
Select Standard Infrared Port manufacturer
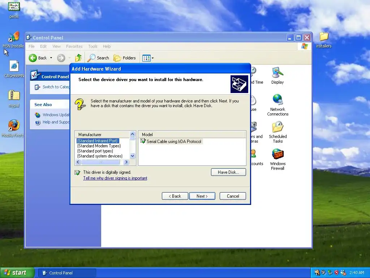pyautogui.click(x=98, y=141)
